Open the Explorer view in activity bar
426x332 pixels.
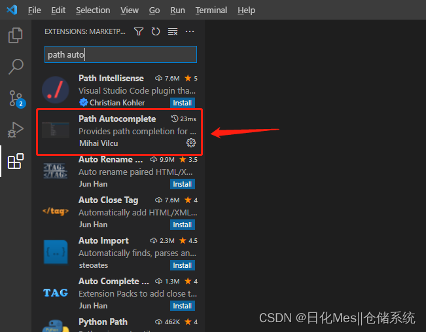coord(16,35)
